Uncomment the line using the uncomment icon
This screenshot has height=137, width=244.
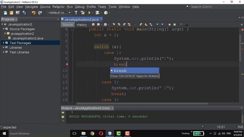186,25
